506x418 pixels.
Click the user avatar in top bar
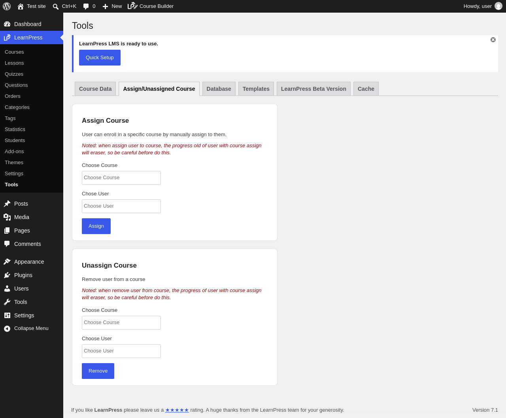[x=498, y=6]
